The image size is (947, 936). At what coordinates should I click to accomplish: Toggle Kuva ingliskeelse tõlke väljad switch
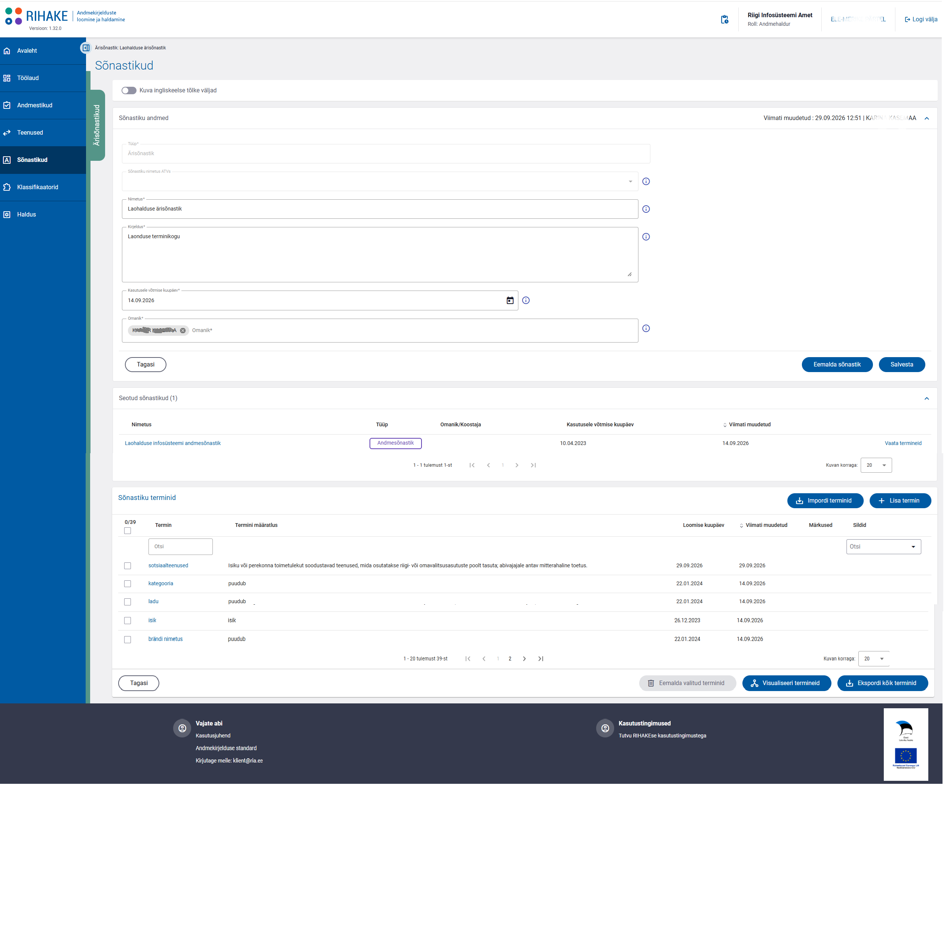coord(129,90)
